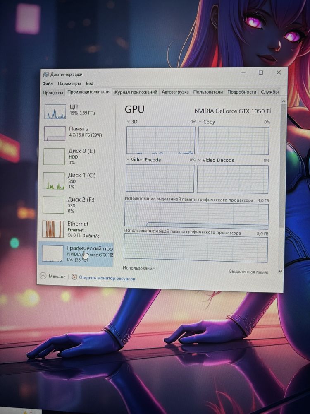Go to the Подробности tab

pyautogui.click(x=242, y=92)
